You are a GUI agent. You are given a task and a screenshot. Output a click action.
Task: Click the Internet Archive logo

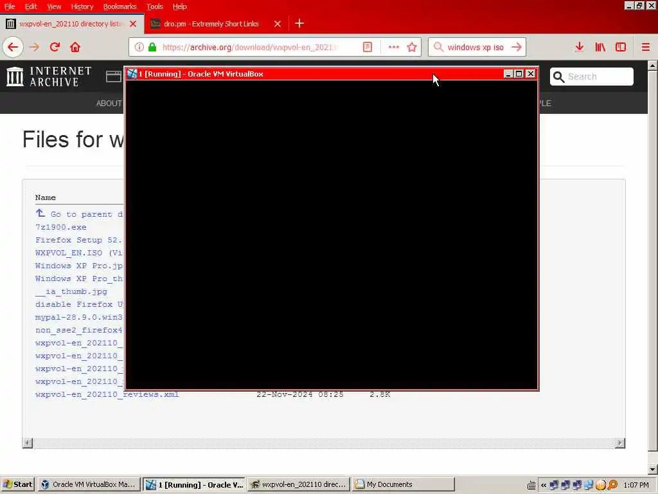(49, 77)
